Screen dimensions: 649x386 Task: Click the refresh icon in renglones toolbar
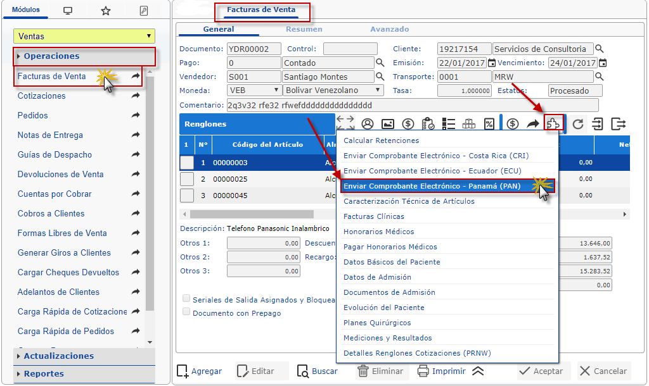point(577,124)
